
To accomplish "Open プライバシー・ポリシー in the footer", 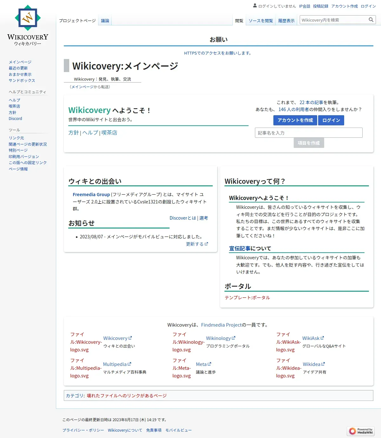I will click(83, 430).
